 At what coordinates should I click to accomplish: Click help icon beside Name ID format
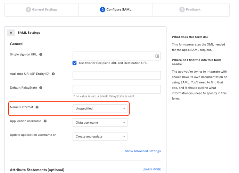pos(37,107)
